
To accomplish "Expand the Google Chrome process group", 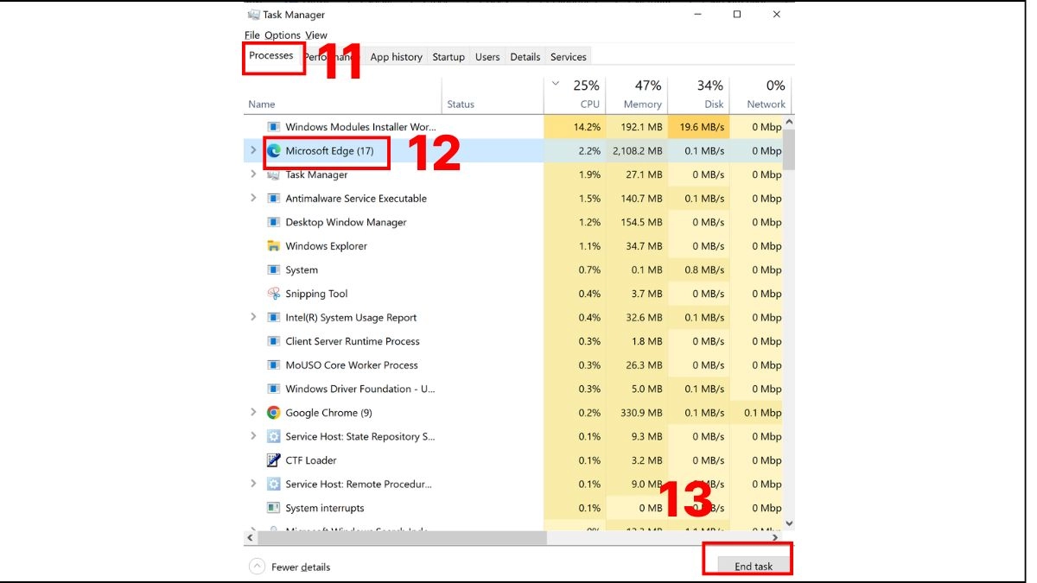I will [x=253, y=413].
